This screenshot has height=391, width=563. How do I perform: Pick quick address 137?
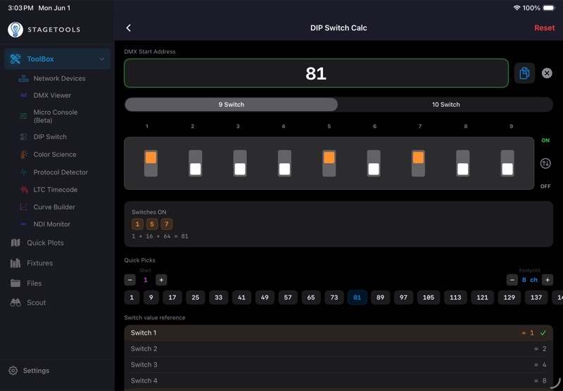pos(536,297)
